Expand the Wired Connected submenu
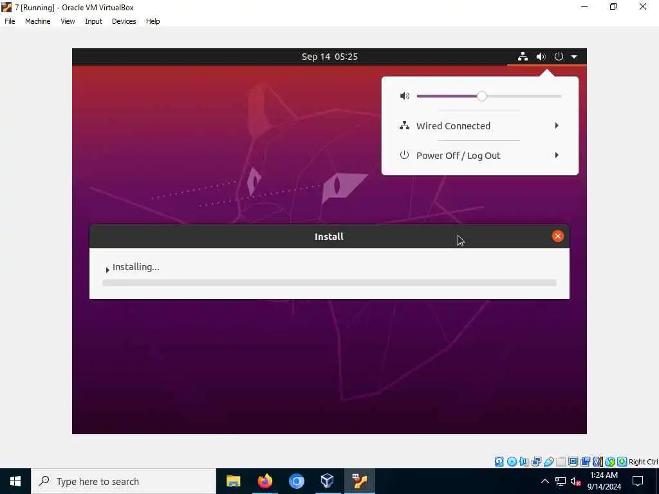 click(480, 125)
